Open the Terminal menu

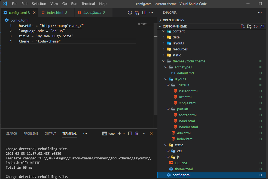[x=88, y=4]
